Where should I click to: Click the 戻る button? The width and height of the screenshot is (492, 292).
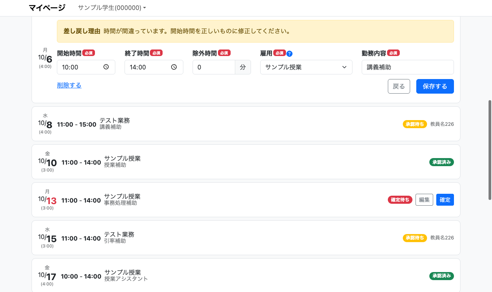click(x=399, y=86)
